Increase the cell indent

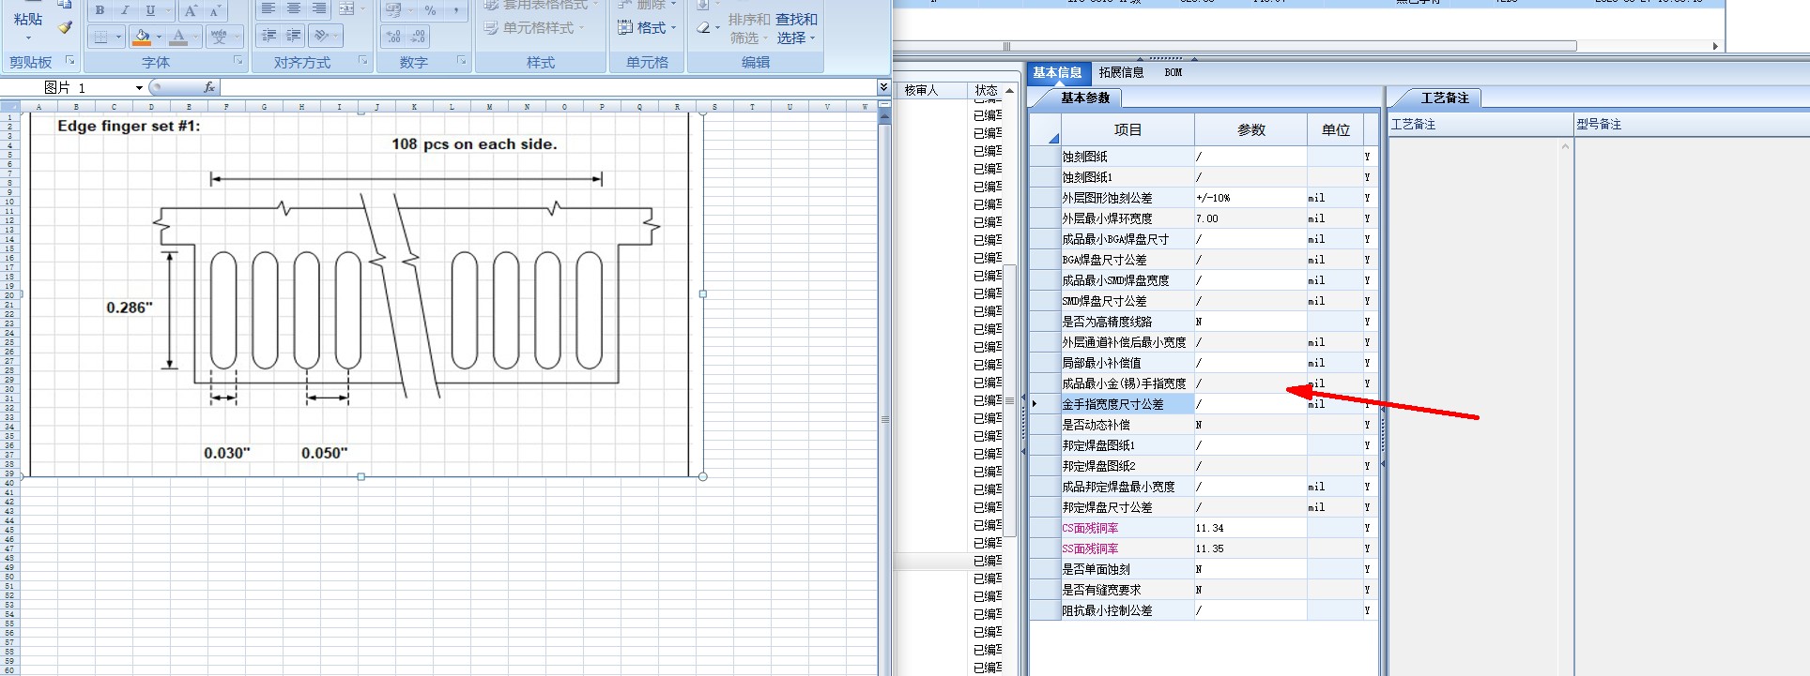(x=294, y=36)
